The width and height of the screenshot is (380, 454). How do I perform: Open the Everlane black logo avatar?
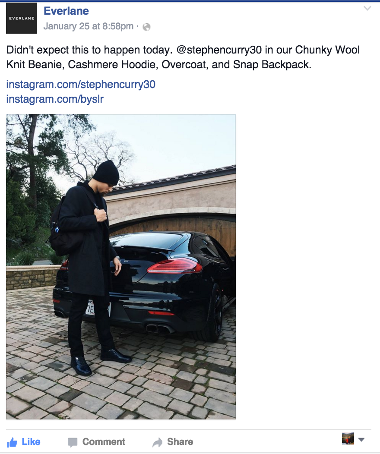pos(22,18)
